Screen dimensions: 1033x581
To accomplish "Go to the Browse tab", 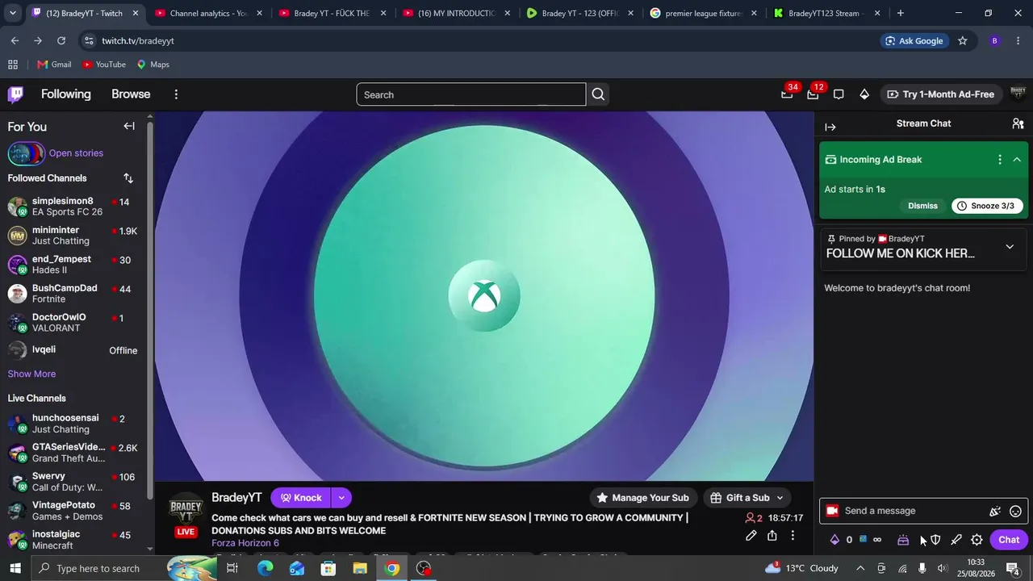I will tap(131, 94).
